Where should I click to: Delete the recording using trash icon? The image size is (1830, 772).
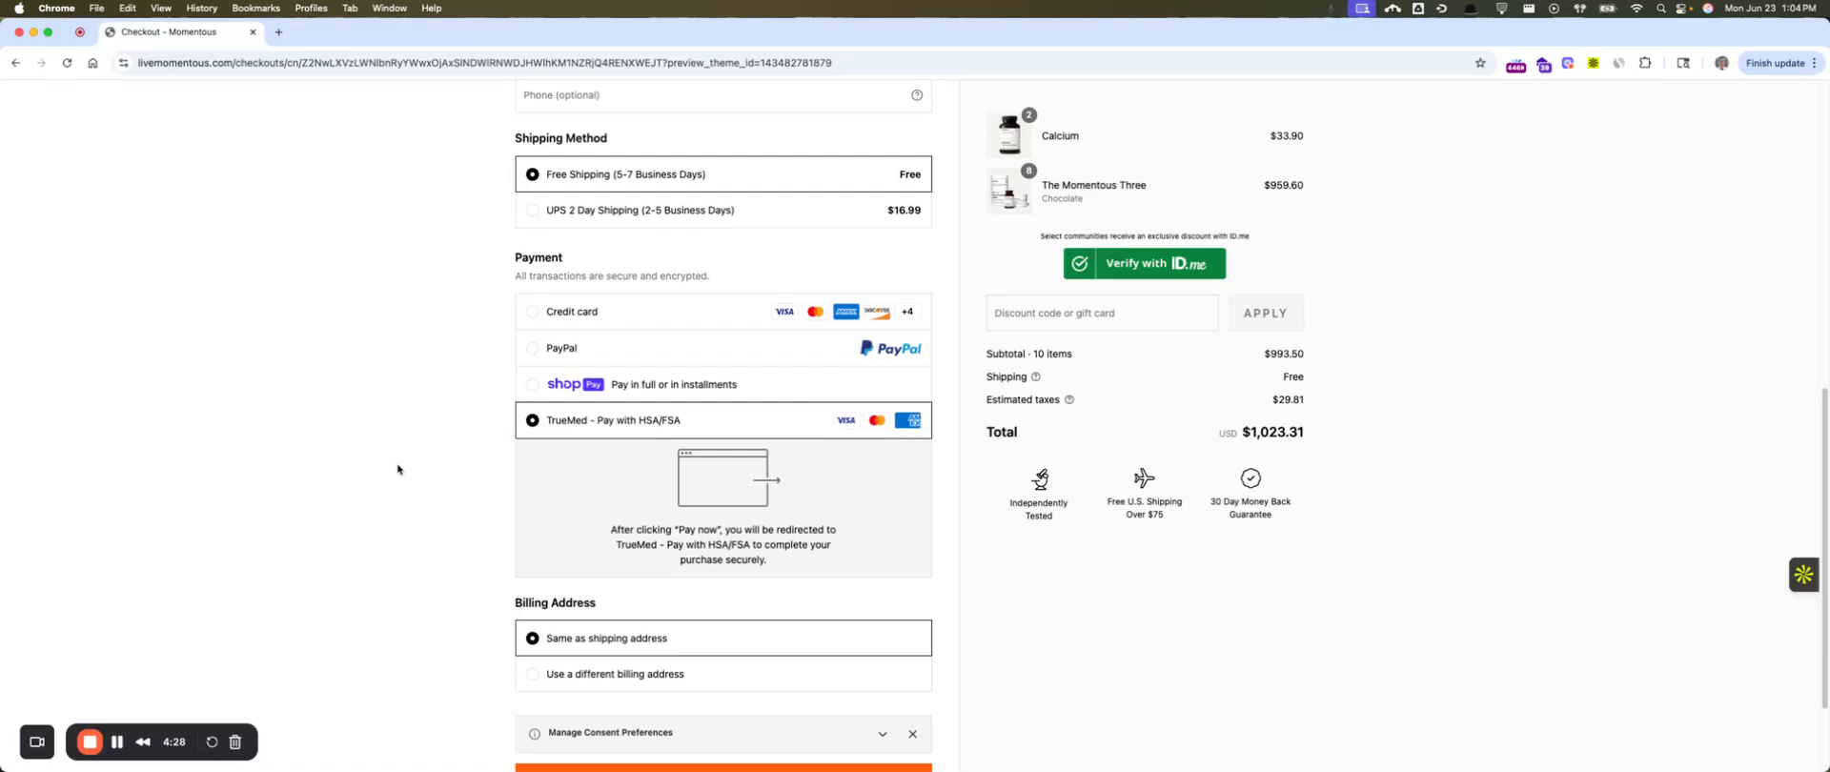tap(235, 742)
